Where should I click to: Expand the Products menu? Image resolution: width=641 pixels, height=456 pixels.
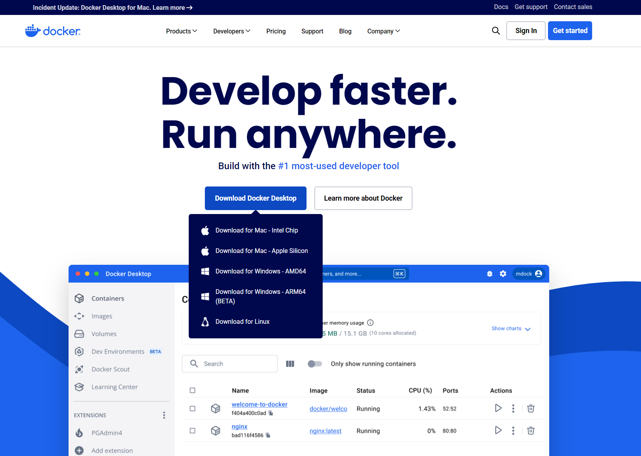182,31
